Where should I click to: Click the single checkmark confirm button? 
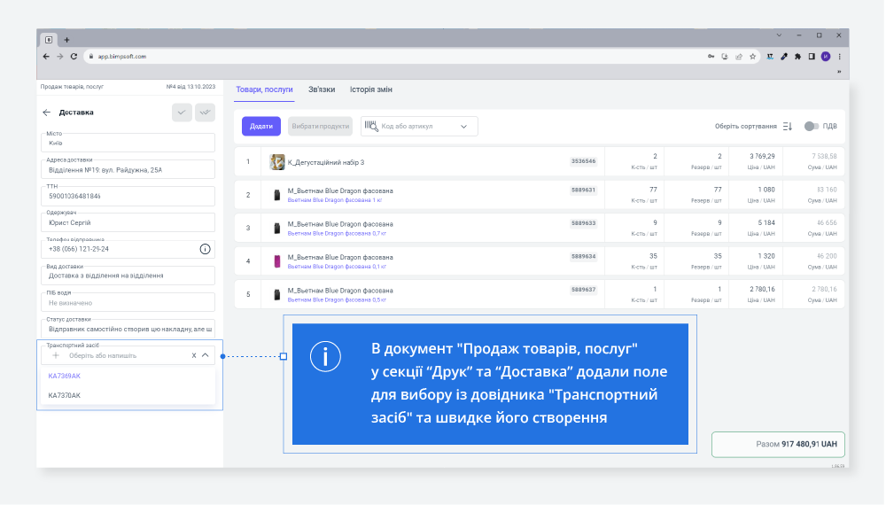(x=182, y=113)
